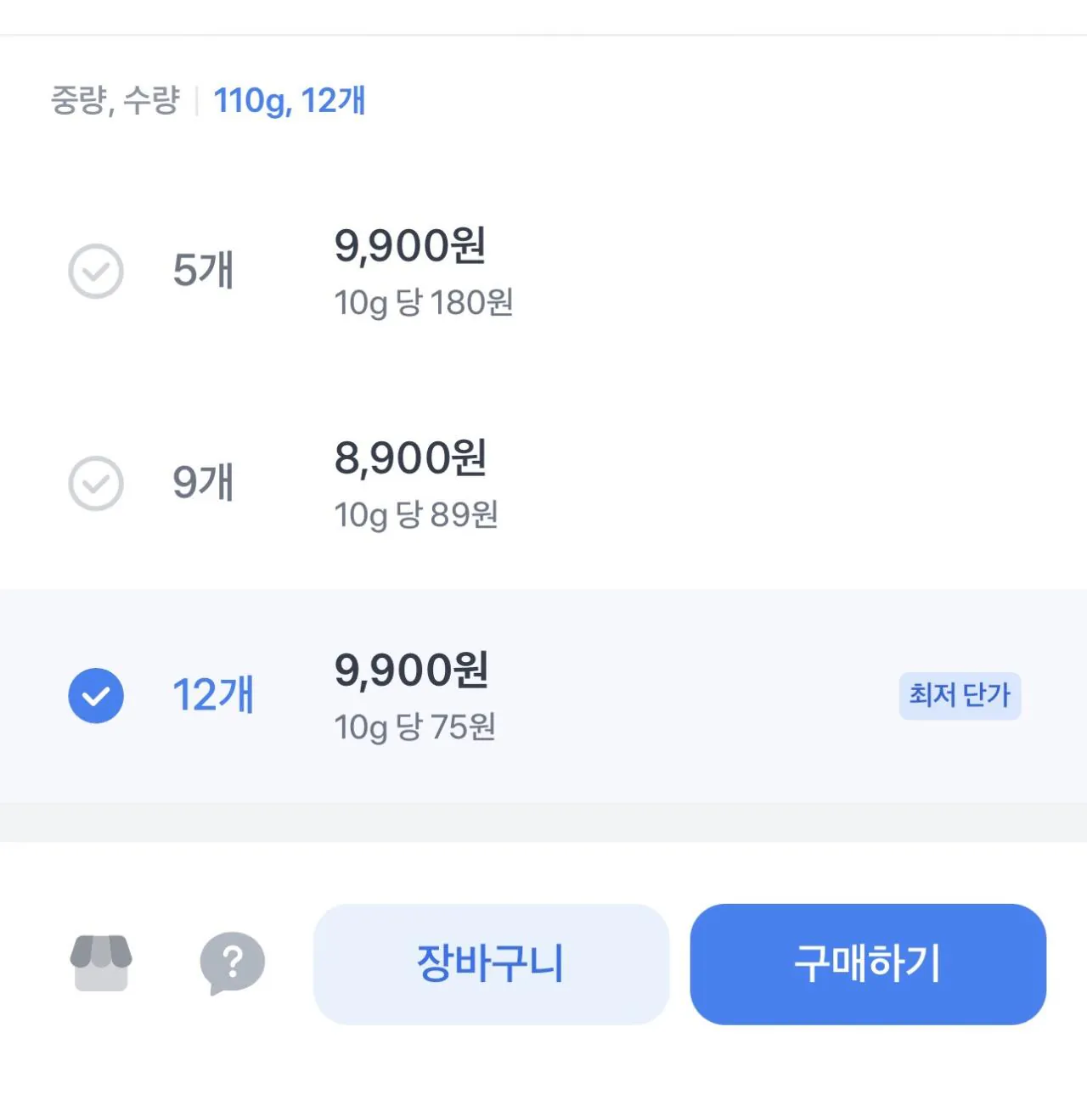Click the 중량, 수량 option label
The width and height of the screenshot is (1087, 1111).
click(115, 101)
